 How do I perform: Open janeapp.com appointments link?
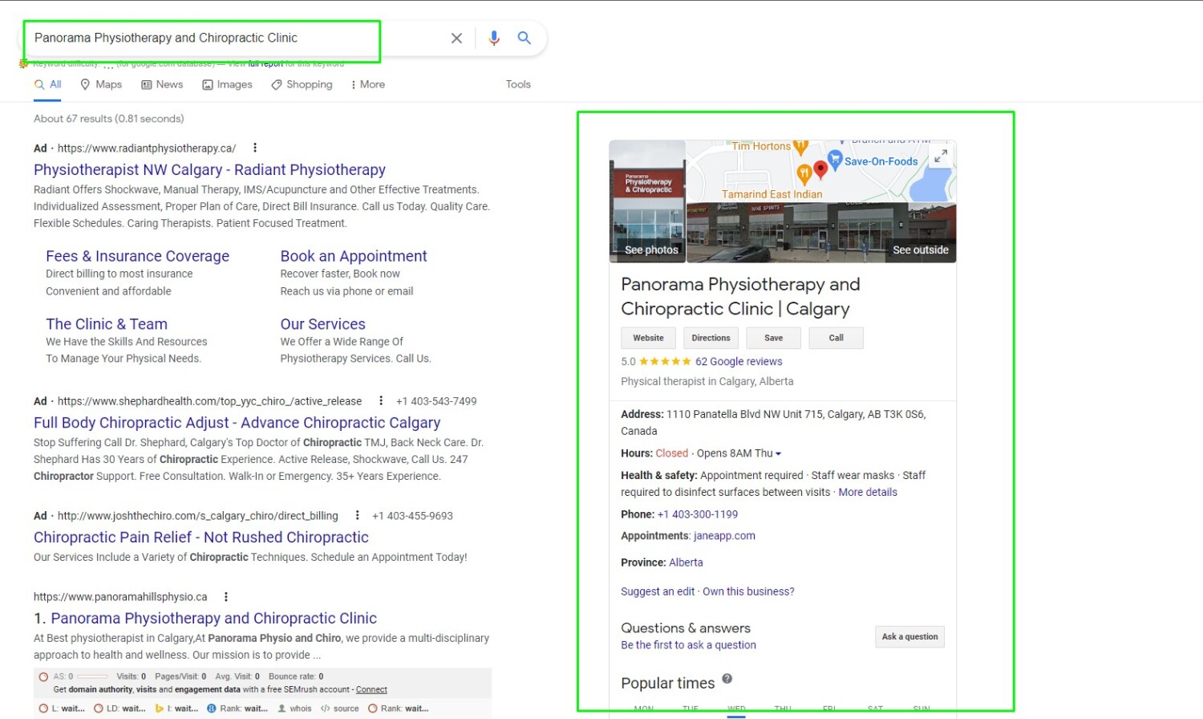click(x=724, y=536)
